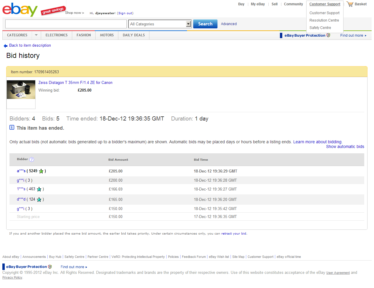This screenshot has height=288, width=374.
Task: Open VeRO Intellectual Property footer link
Action: pos(138,257)
